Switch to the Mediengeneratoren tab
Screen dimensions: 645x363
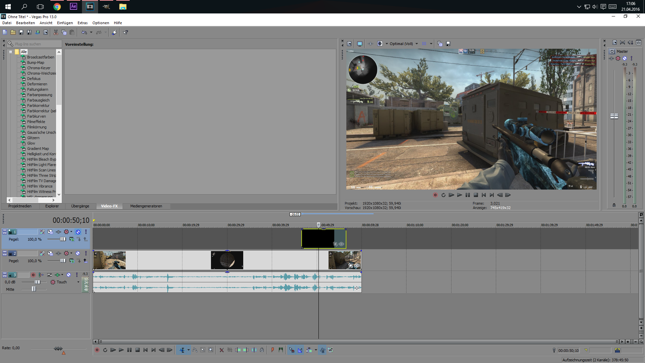click(x=146, y=206)
